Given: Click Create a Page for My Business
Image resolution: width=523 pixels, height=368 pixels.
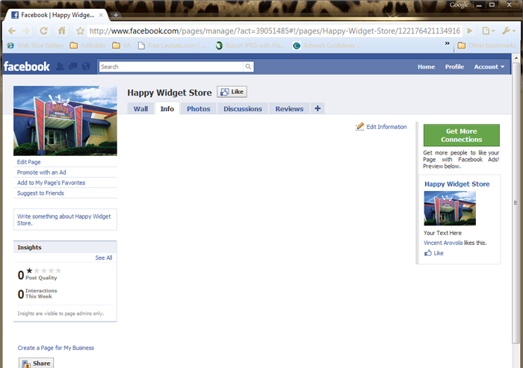Looking at the screenshot, I should click(x=56, y=348).
